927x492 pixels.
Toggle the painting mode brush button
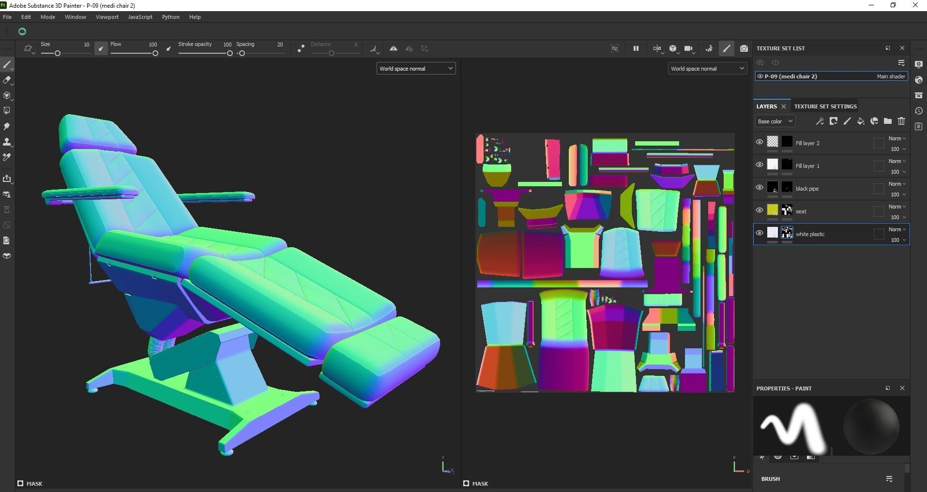tap(726, 48)
